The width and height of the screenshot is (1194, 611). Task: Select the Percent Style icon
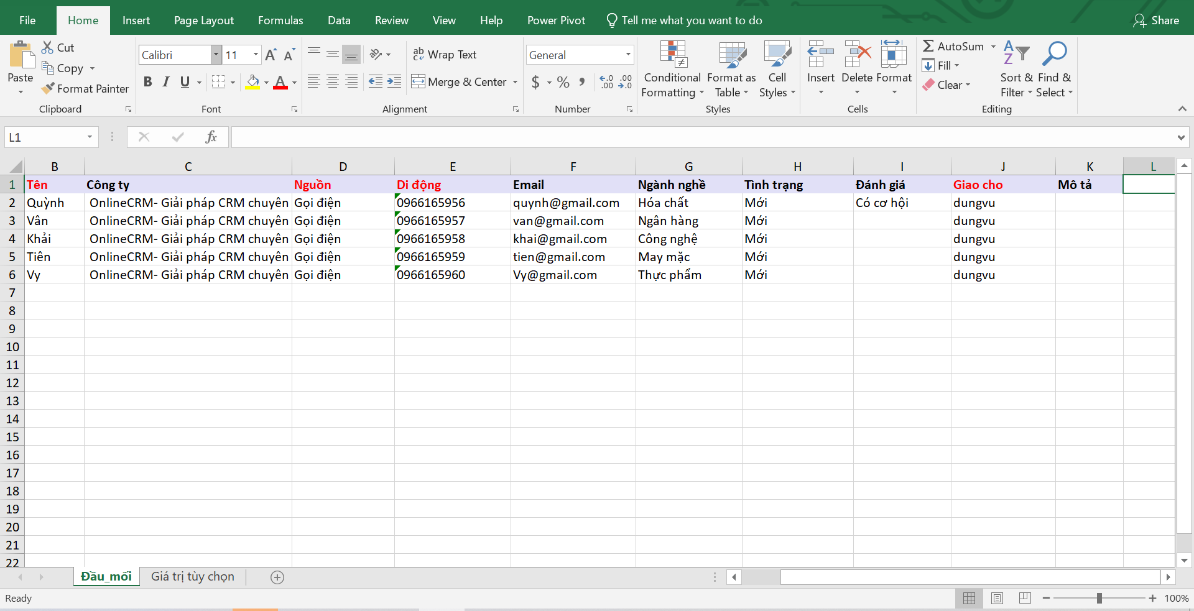click(563, 82)
